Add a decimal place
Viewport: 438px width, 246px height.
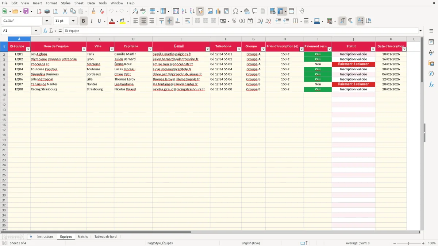pos(260,21)
